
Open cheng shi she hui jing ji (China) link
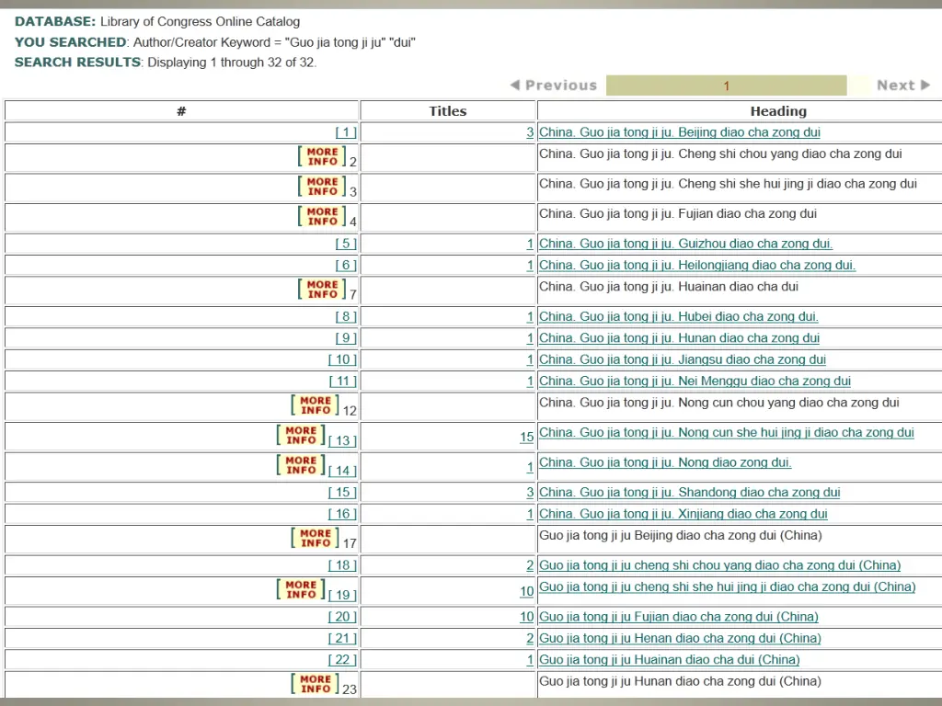point(727,587)
